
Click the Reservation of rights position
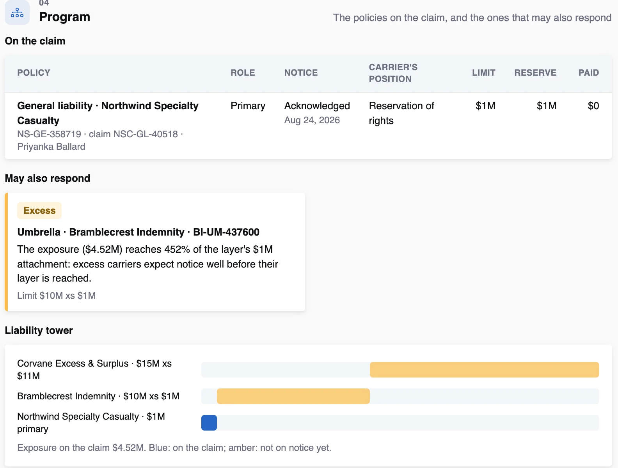coord(401,113)
